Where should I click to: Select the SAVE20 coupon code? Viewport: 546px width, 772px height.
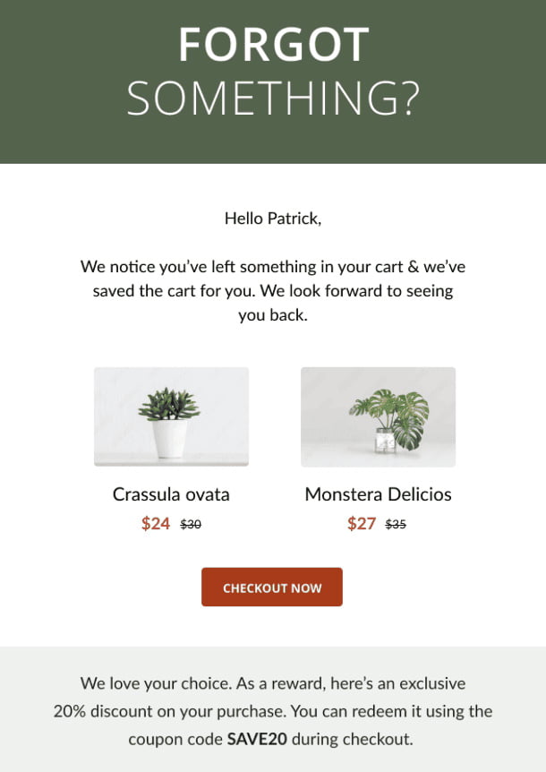(257, 739)
